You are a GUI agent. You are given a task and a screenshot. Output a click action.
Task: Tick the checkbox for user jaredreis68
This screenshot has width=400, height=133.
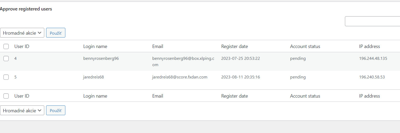[x=6, y=77]
